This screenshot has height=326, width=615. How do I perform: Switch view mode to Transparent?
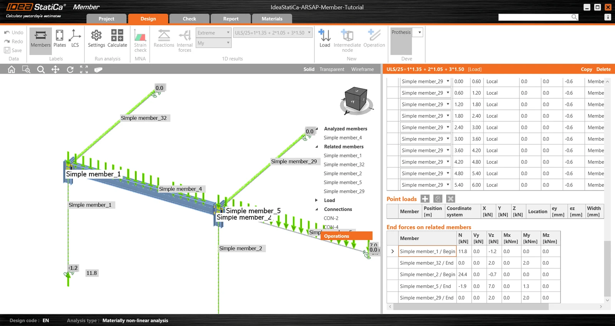332,69
